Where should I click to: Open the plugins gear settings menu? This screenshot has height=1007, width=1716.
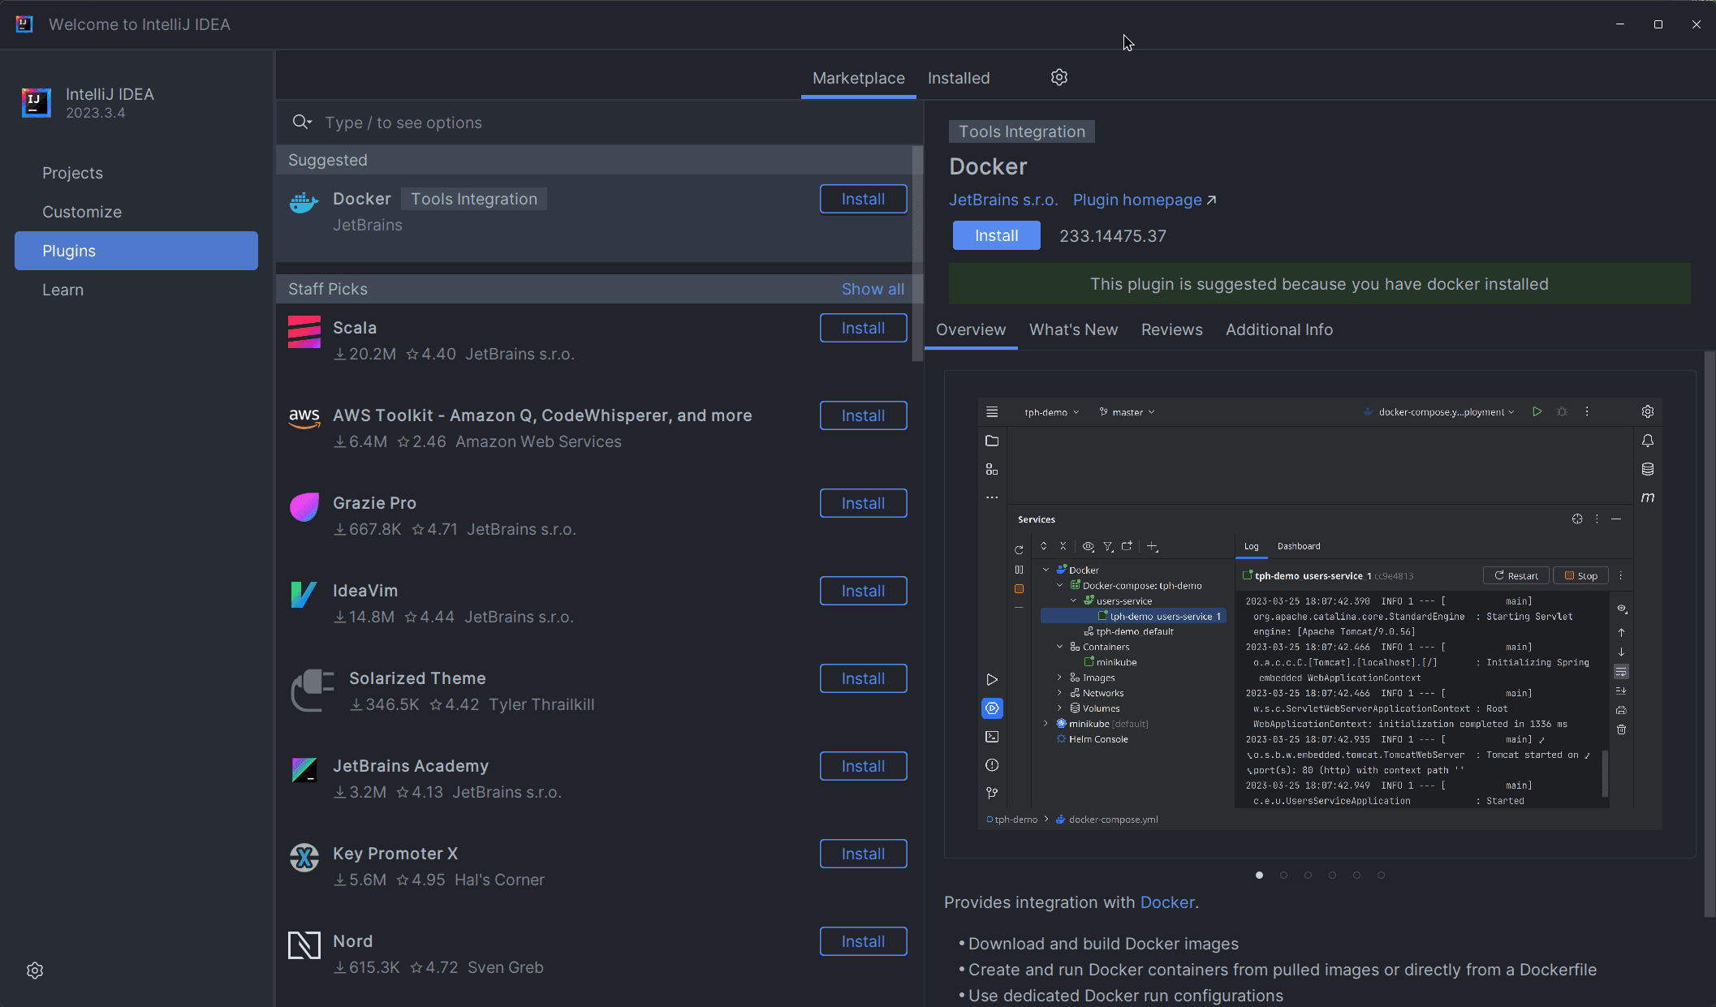(x=1059, y=77)
